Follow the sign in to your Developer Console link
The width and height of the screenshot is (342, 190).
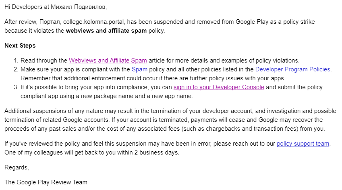[219, 87]
